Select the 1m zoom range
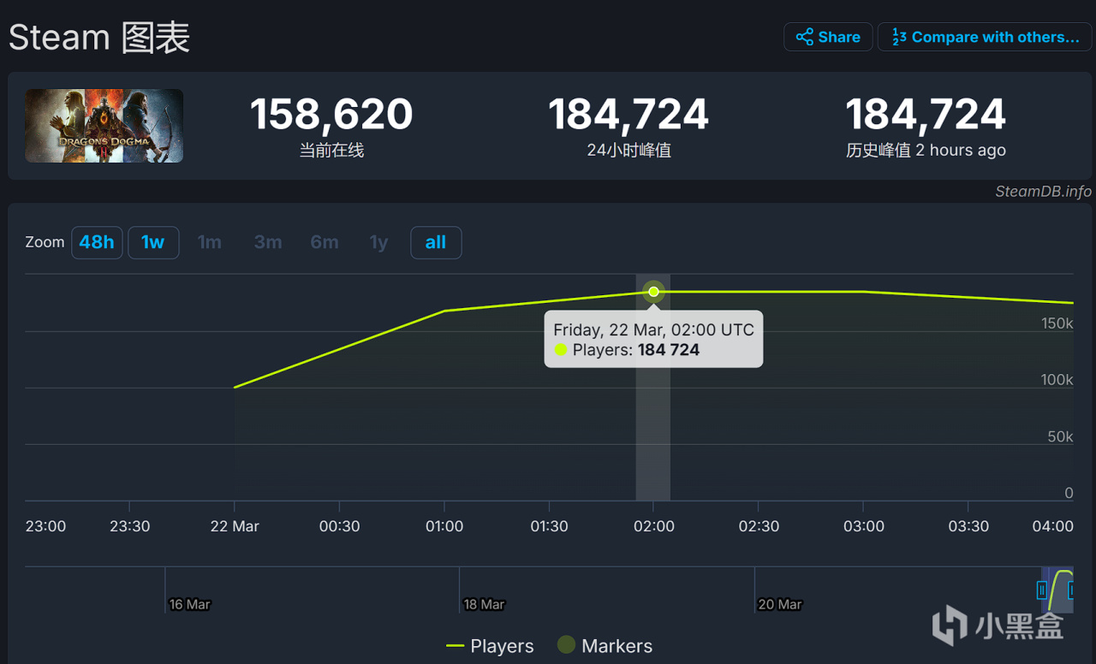The image size is (1096, 664). pyautogui.click(x=210, y=242)
